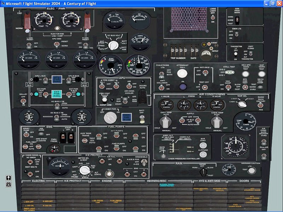Click the up-arrow panel icon on left edge
The height and width of the screenshot is (212, 283).
tap(8, 178)
